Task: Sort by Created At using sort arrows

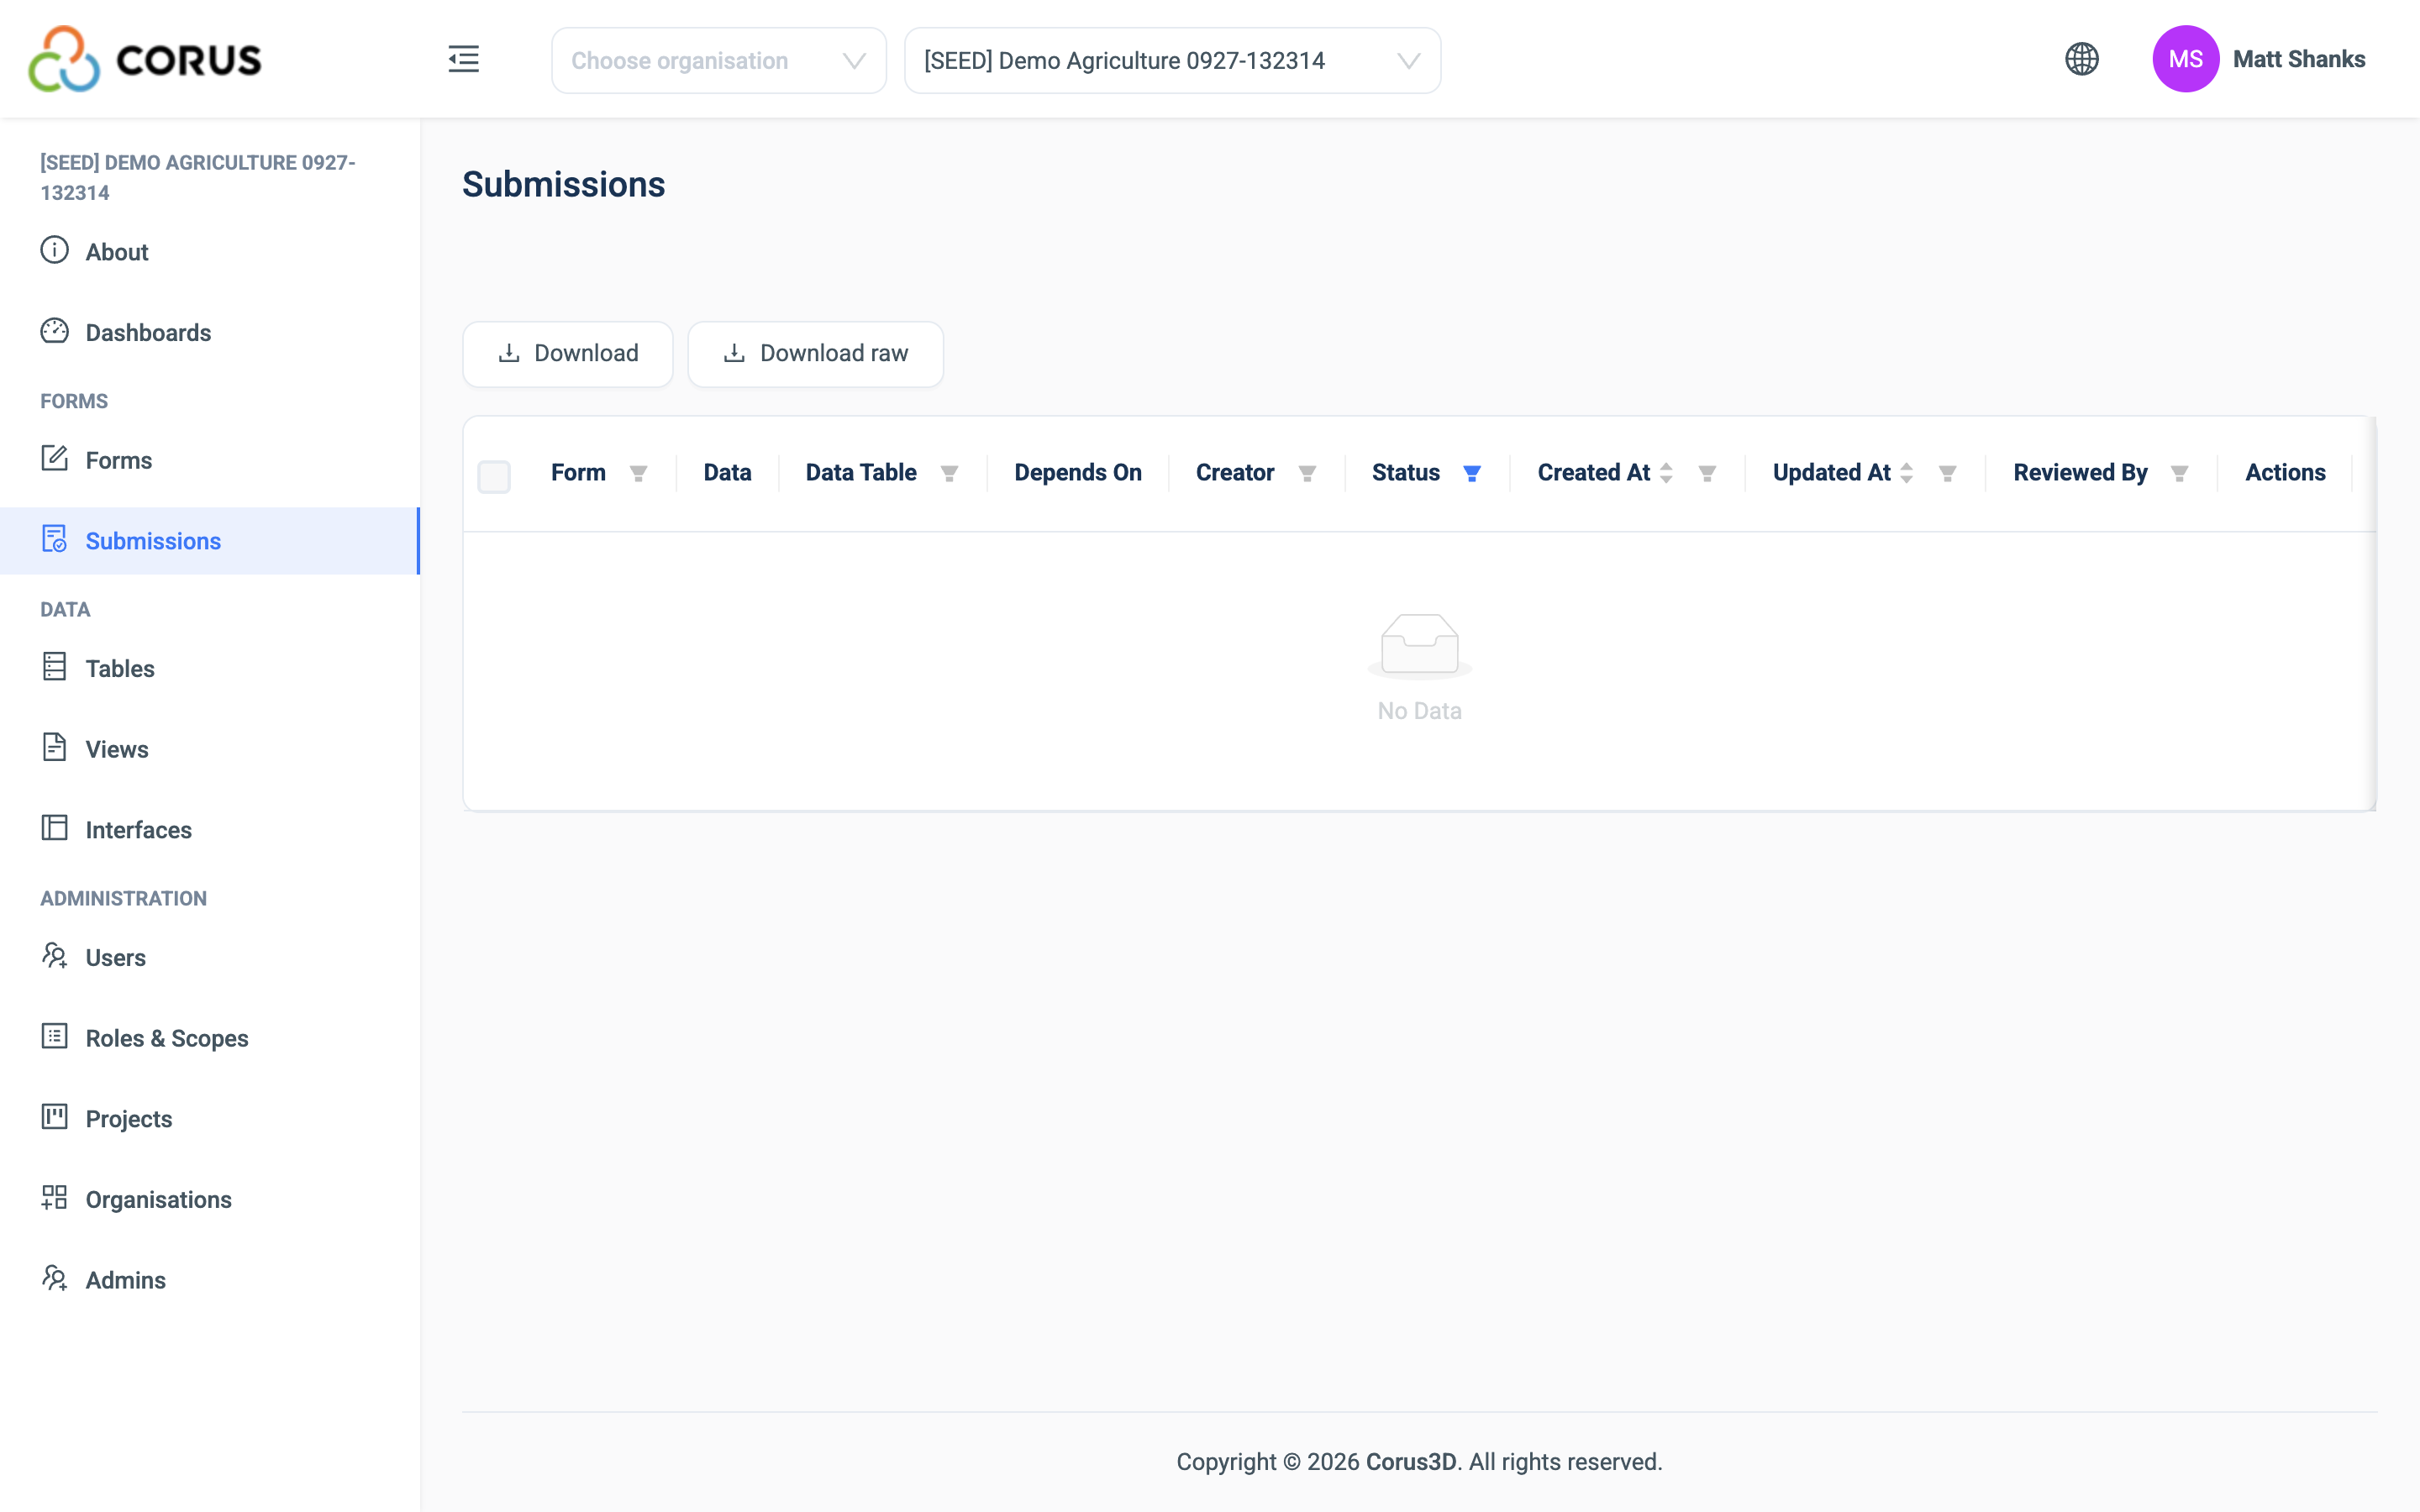Action: (x=1666, y=473)
